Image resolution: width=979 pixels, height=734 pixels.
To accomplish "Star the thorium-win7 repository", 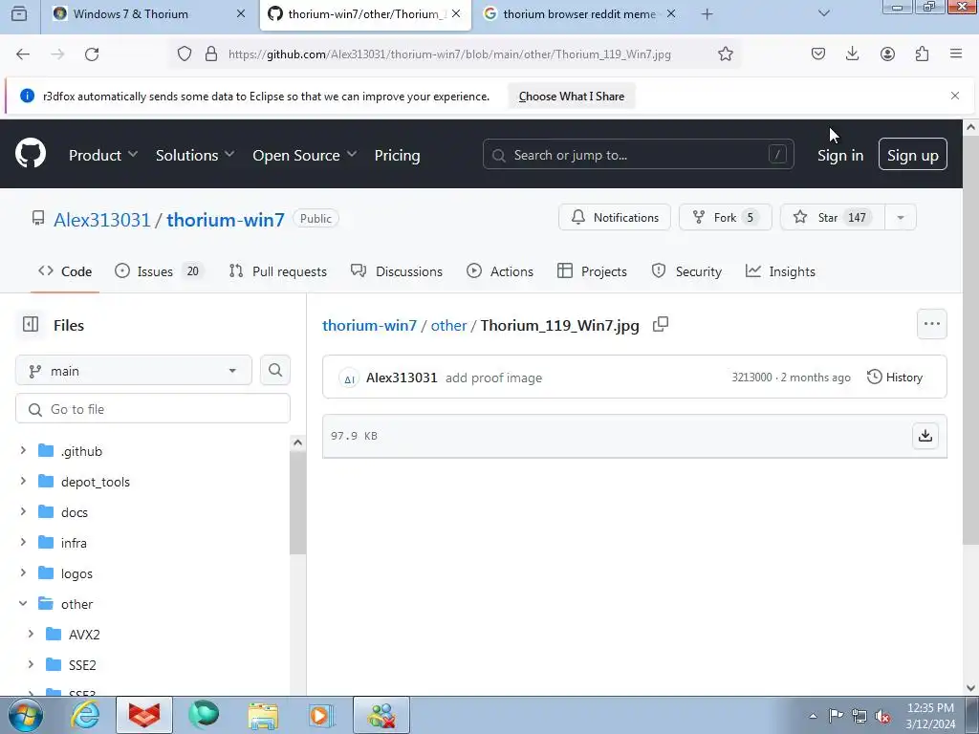I will click(x=833, y=217).
